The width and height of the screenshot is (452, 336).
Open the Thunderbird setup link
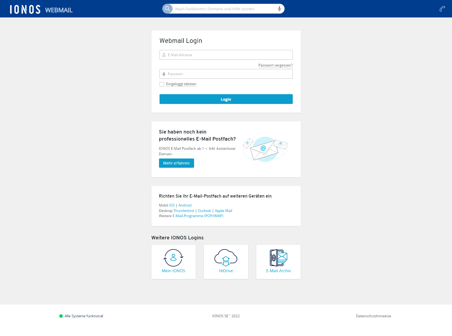184,211
